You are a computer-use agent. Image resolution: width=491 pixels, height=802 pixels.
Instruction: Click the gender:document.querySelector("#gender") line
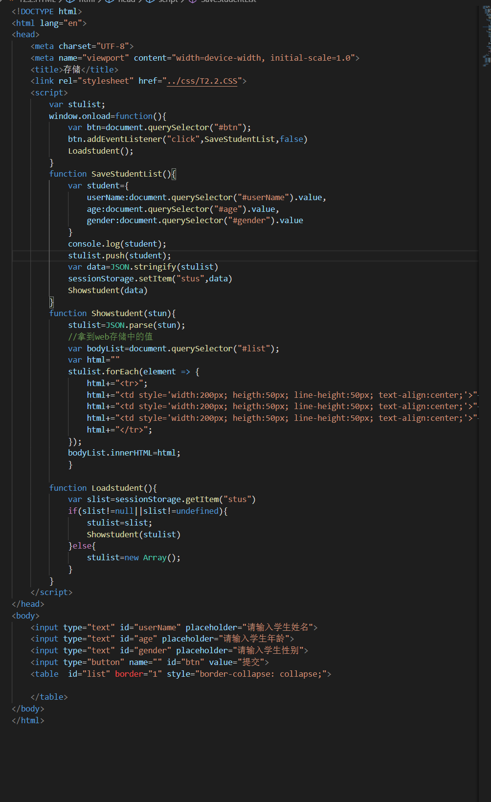tap(195, 220)
